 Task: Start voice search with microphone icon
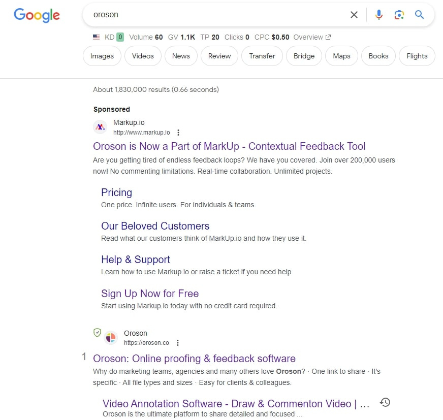pyautogui.click(x=379, y=15)
